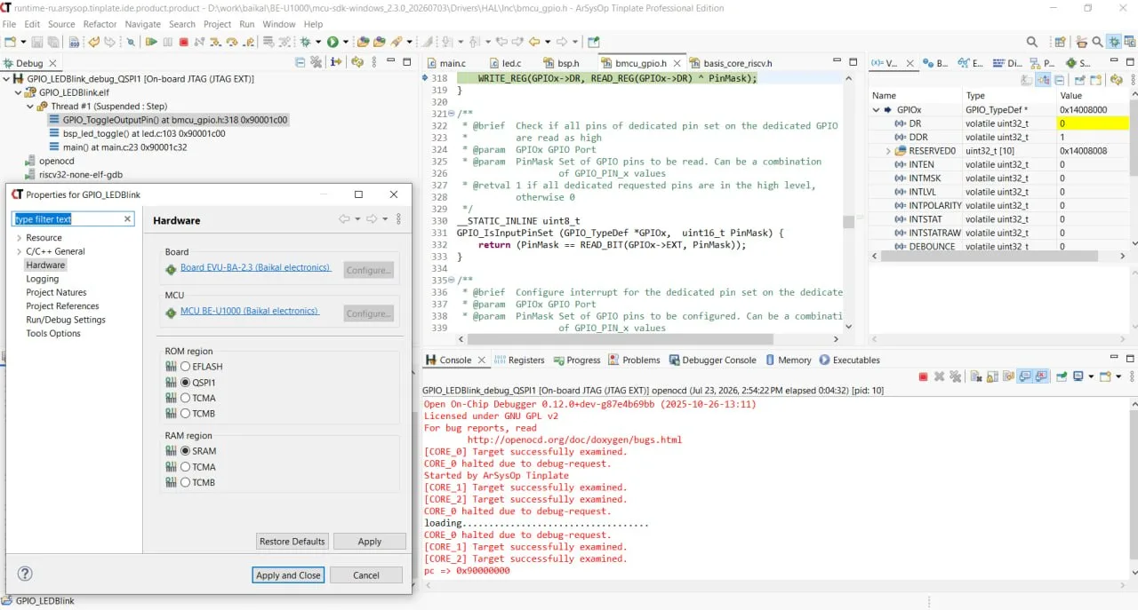Screen dimensions: 1138x610
Task: Switch to the main.c editor tab
Action: tap(446, 64)
